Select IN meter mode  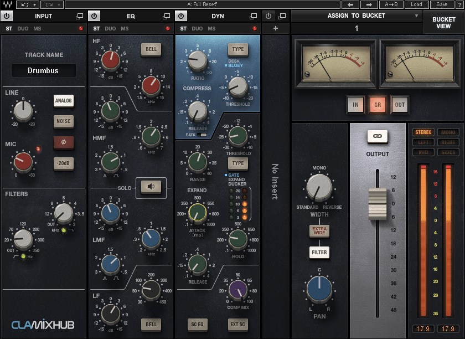(x=355, y=105)
